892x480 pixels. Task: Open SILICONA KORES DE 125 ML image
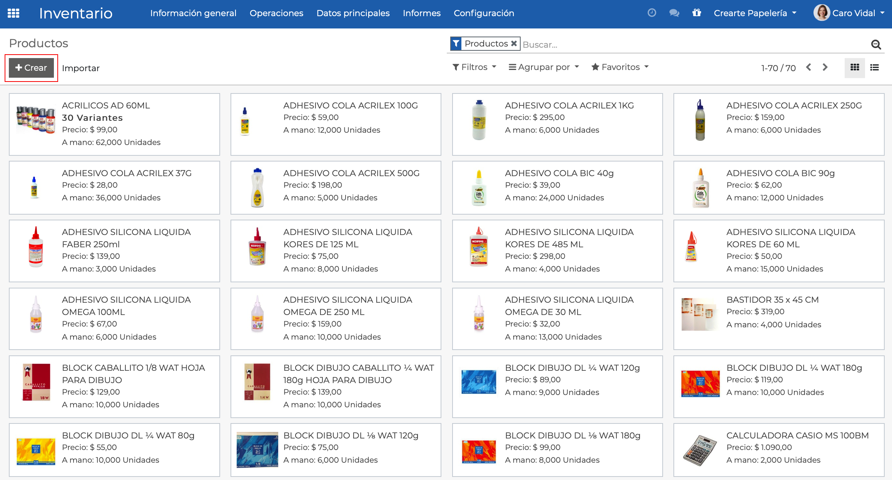(x=257, y=247)
